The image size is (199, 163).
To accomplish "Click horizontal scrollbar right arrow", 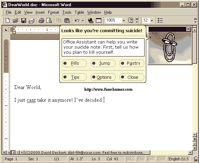I will pos(190,152).
